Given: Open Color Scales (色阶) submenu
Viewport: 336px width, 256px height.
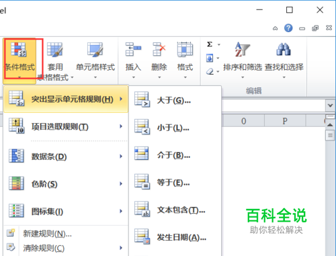Looking at the screenshot, I should (x=66, y=183).
